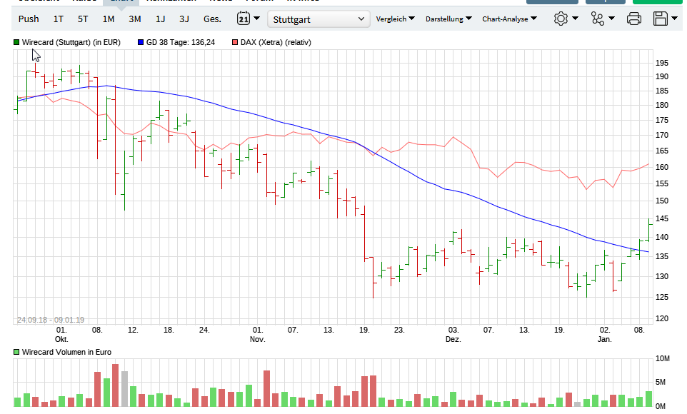The image size is (687, 414).
Task: Show the 1J one-year range
Action: pos(161,19)
